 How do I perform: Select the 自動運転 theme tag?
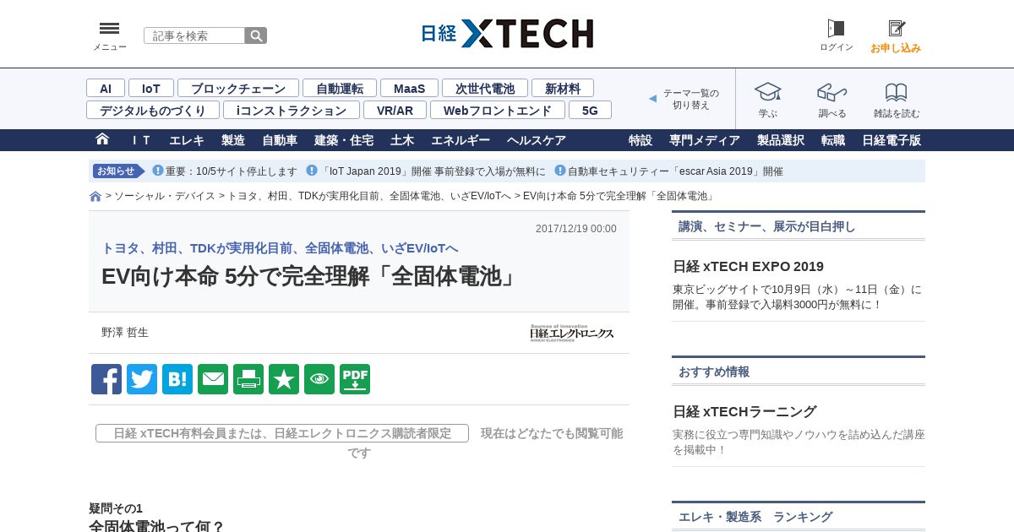(340, 88)
